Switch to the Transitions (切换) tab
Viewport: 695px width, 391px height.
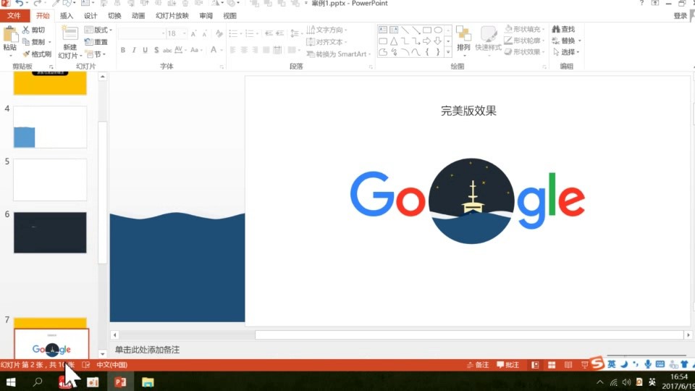click(114, 15)
